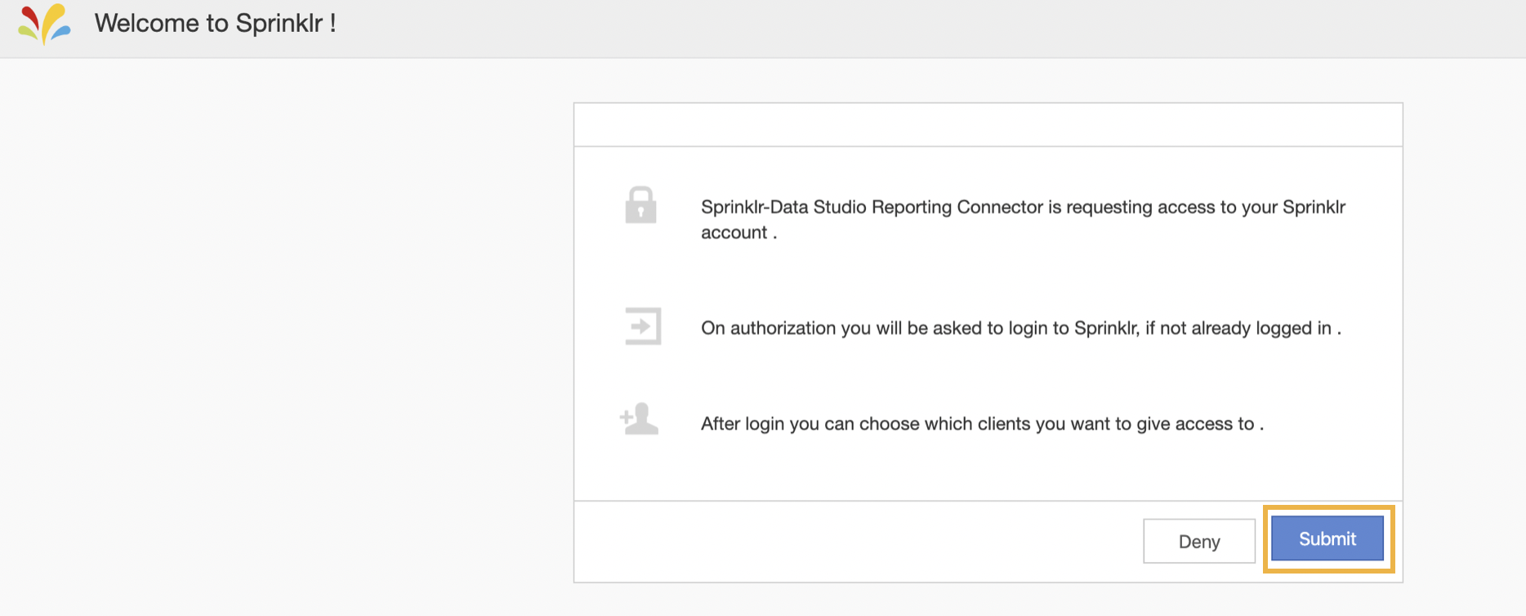1526x616 pixels.
Task: Click the Sprinklr logo in the header
Action: pyautogui.click(x=44, y=24)
